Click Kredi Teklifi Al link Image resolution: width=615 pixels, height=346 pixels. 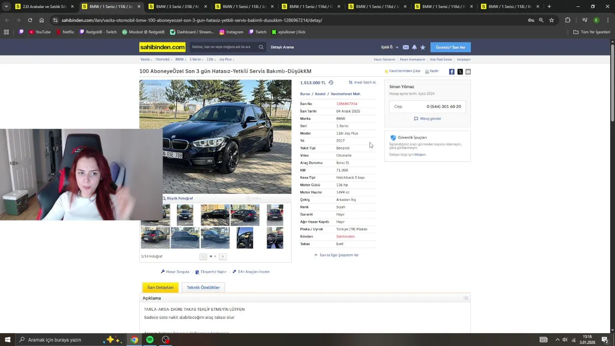[362, 83]
